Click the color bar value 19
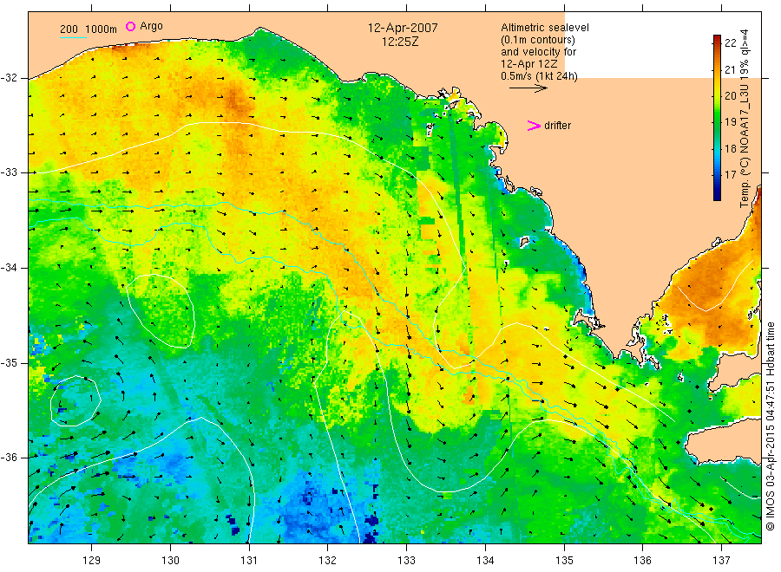This screenshot has height=572, width=781. tap(730, 122)
